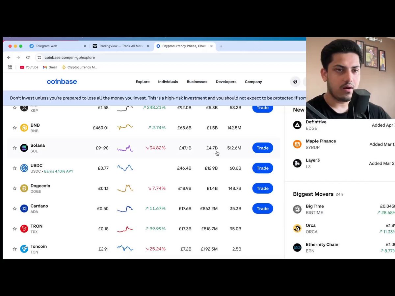The height and width of the screenshot is (296, 395).
Task: Open the YouTube bookmark
Action: (x=29, y=67)
